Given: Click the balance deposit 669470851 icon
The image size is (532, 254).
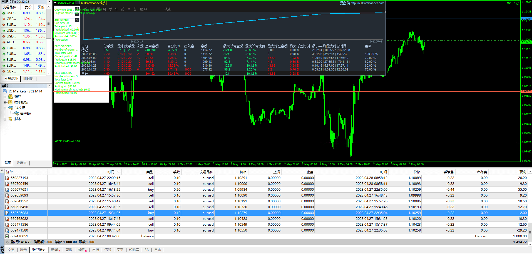Looking at the screenshot, I should 7,236.
